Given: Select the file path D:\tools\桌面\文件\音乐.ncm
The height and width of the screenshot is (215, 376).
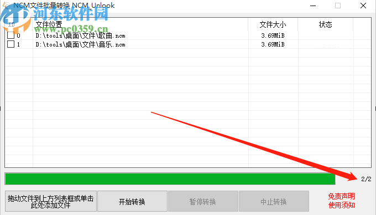Looking at the screenshot, I should tap(80, 45).
